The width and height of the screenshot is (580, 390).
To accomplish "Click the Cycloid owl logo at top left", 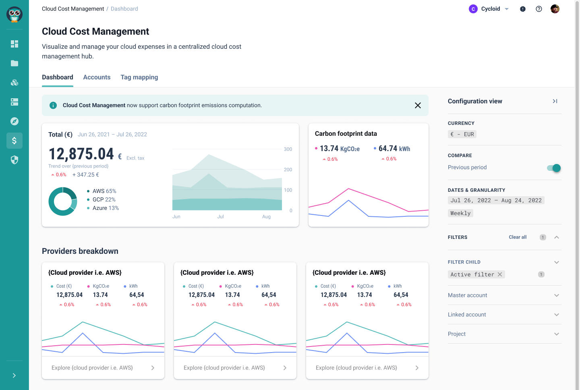I will [14, 15].
